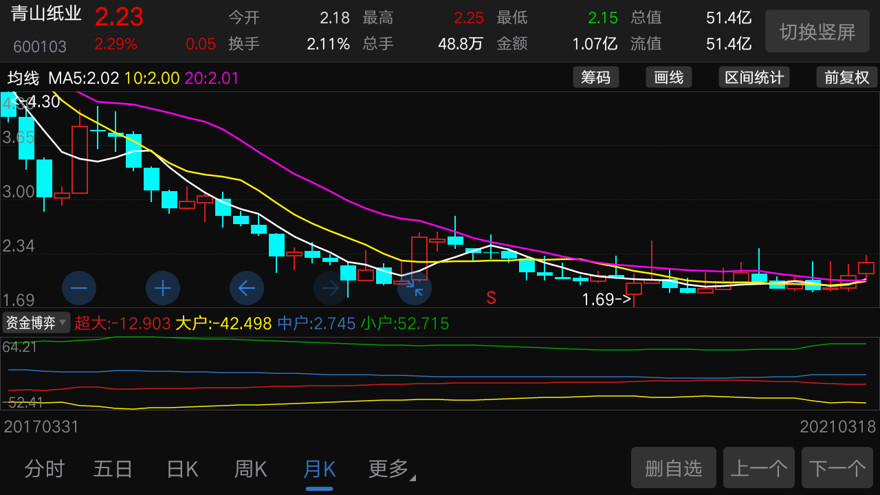The width and height of the screenshot is (880, 495).
Task: Tap the 金额 1.07亿 value
Action: pyautogui.click(x=595, y=44)
